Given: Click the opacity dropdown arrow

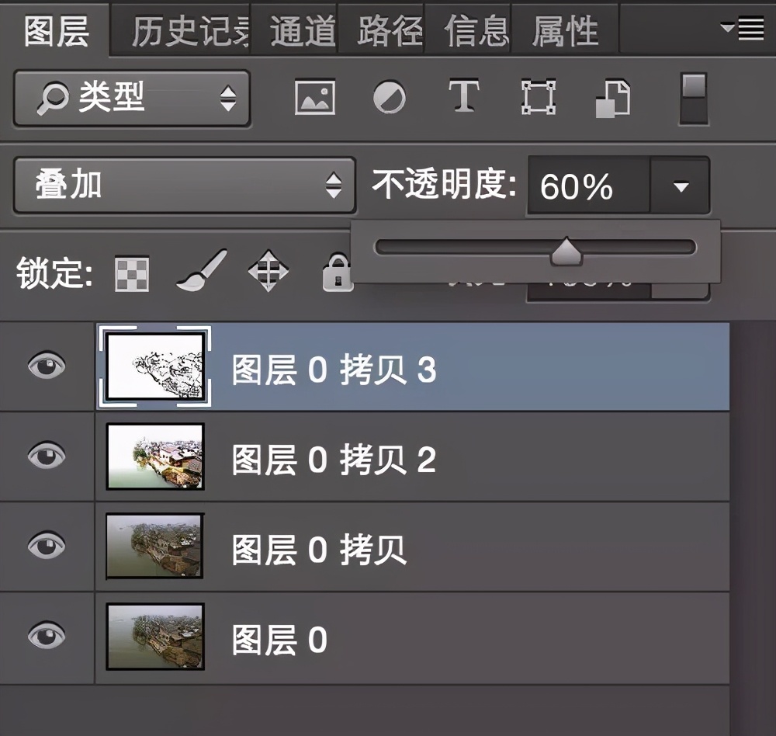Looking at the screenshot, I should click(681, 186).
